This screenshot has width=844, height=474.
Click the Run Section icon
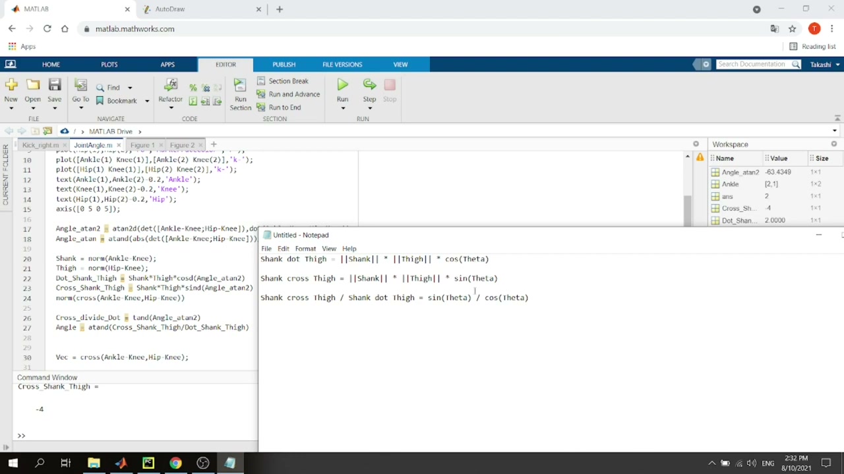240,86
